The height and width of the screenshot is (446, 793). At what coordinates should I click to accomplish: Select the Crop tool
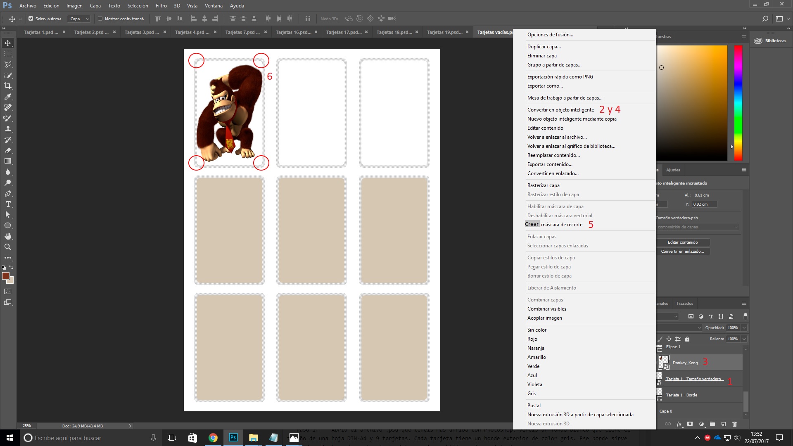pyautogui.click(x=8, y=86)
